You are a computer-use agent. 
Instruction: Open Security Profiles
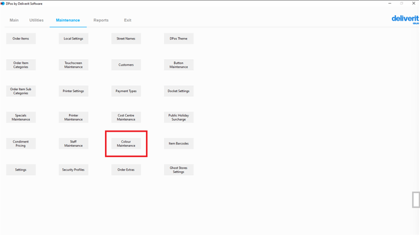pyautogui.click(x=73, y=169)
